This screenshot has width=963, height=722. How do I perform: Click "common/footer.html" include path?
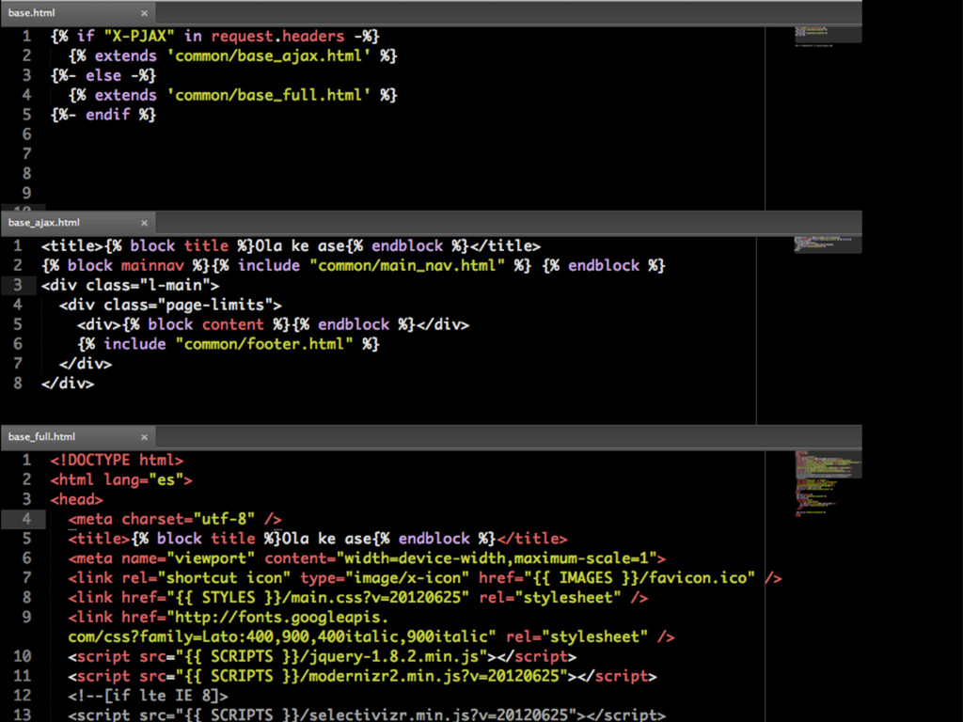tap(264, 344)
